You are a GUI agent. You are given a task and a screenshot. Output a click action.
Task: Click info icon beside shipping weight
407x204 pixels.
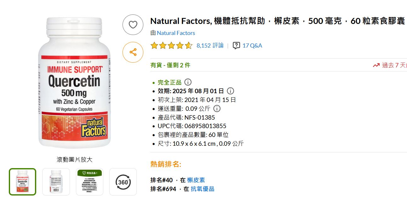click(217, 109)
